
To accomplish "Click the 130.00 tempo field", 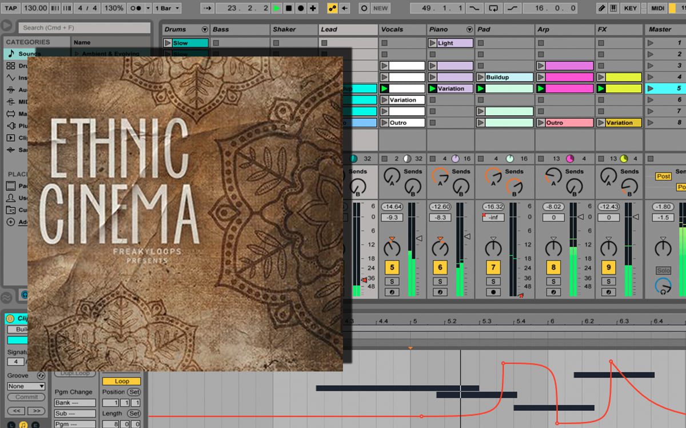I will click(x=35, y=8).
